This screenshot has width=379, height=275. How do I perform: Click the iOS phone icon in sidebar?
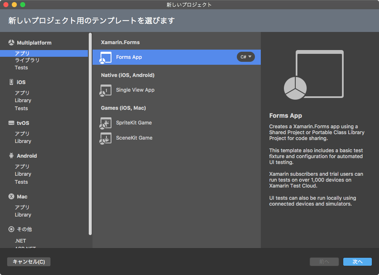[11, 82]
